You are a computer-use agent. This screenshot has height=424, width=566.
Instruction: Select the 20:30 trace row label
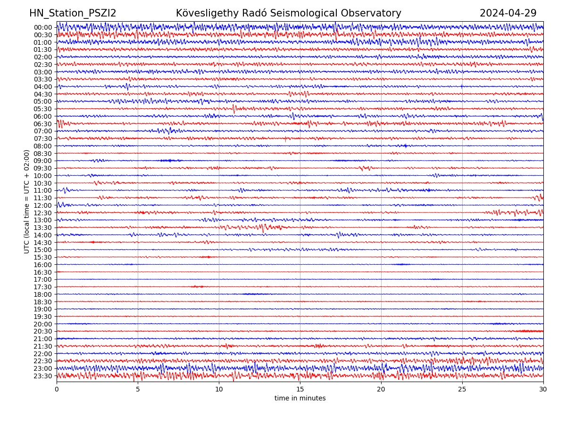tap(43, 332)
